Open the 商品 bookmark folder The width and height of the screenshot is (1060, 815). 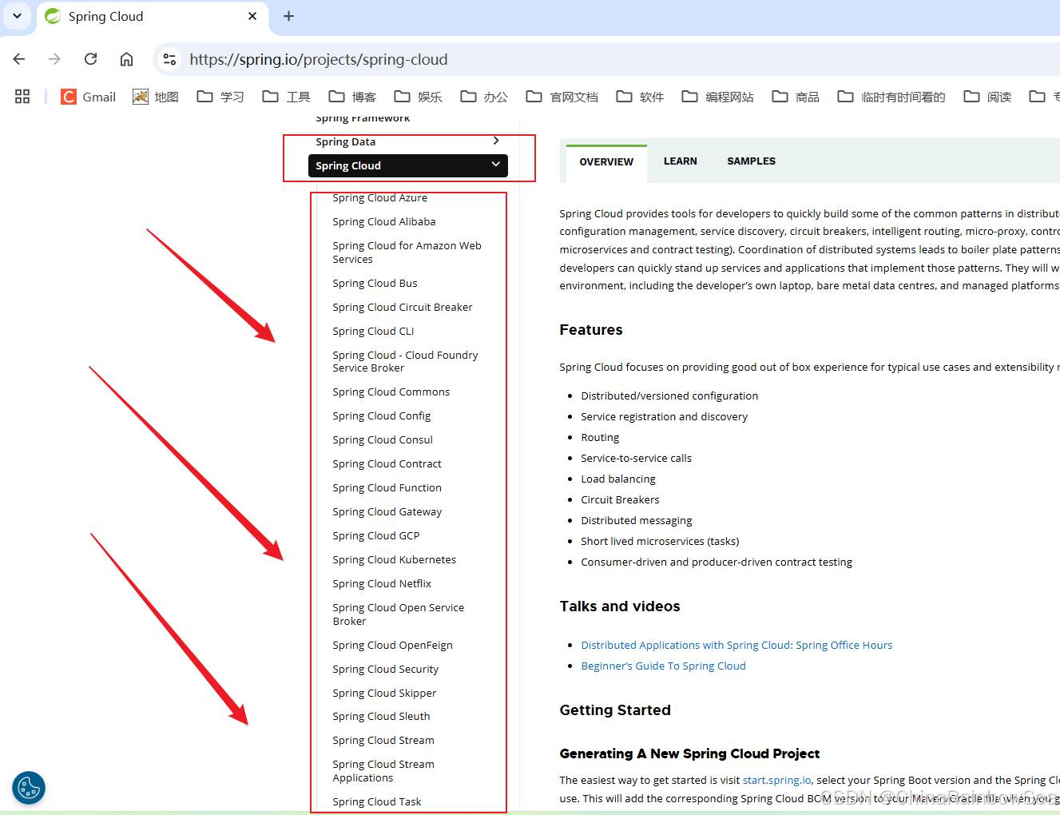[796, 97]
